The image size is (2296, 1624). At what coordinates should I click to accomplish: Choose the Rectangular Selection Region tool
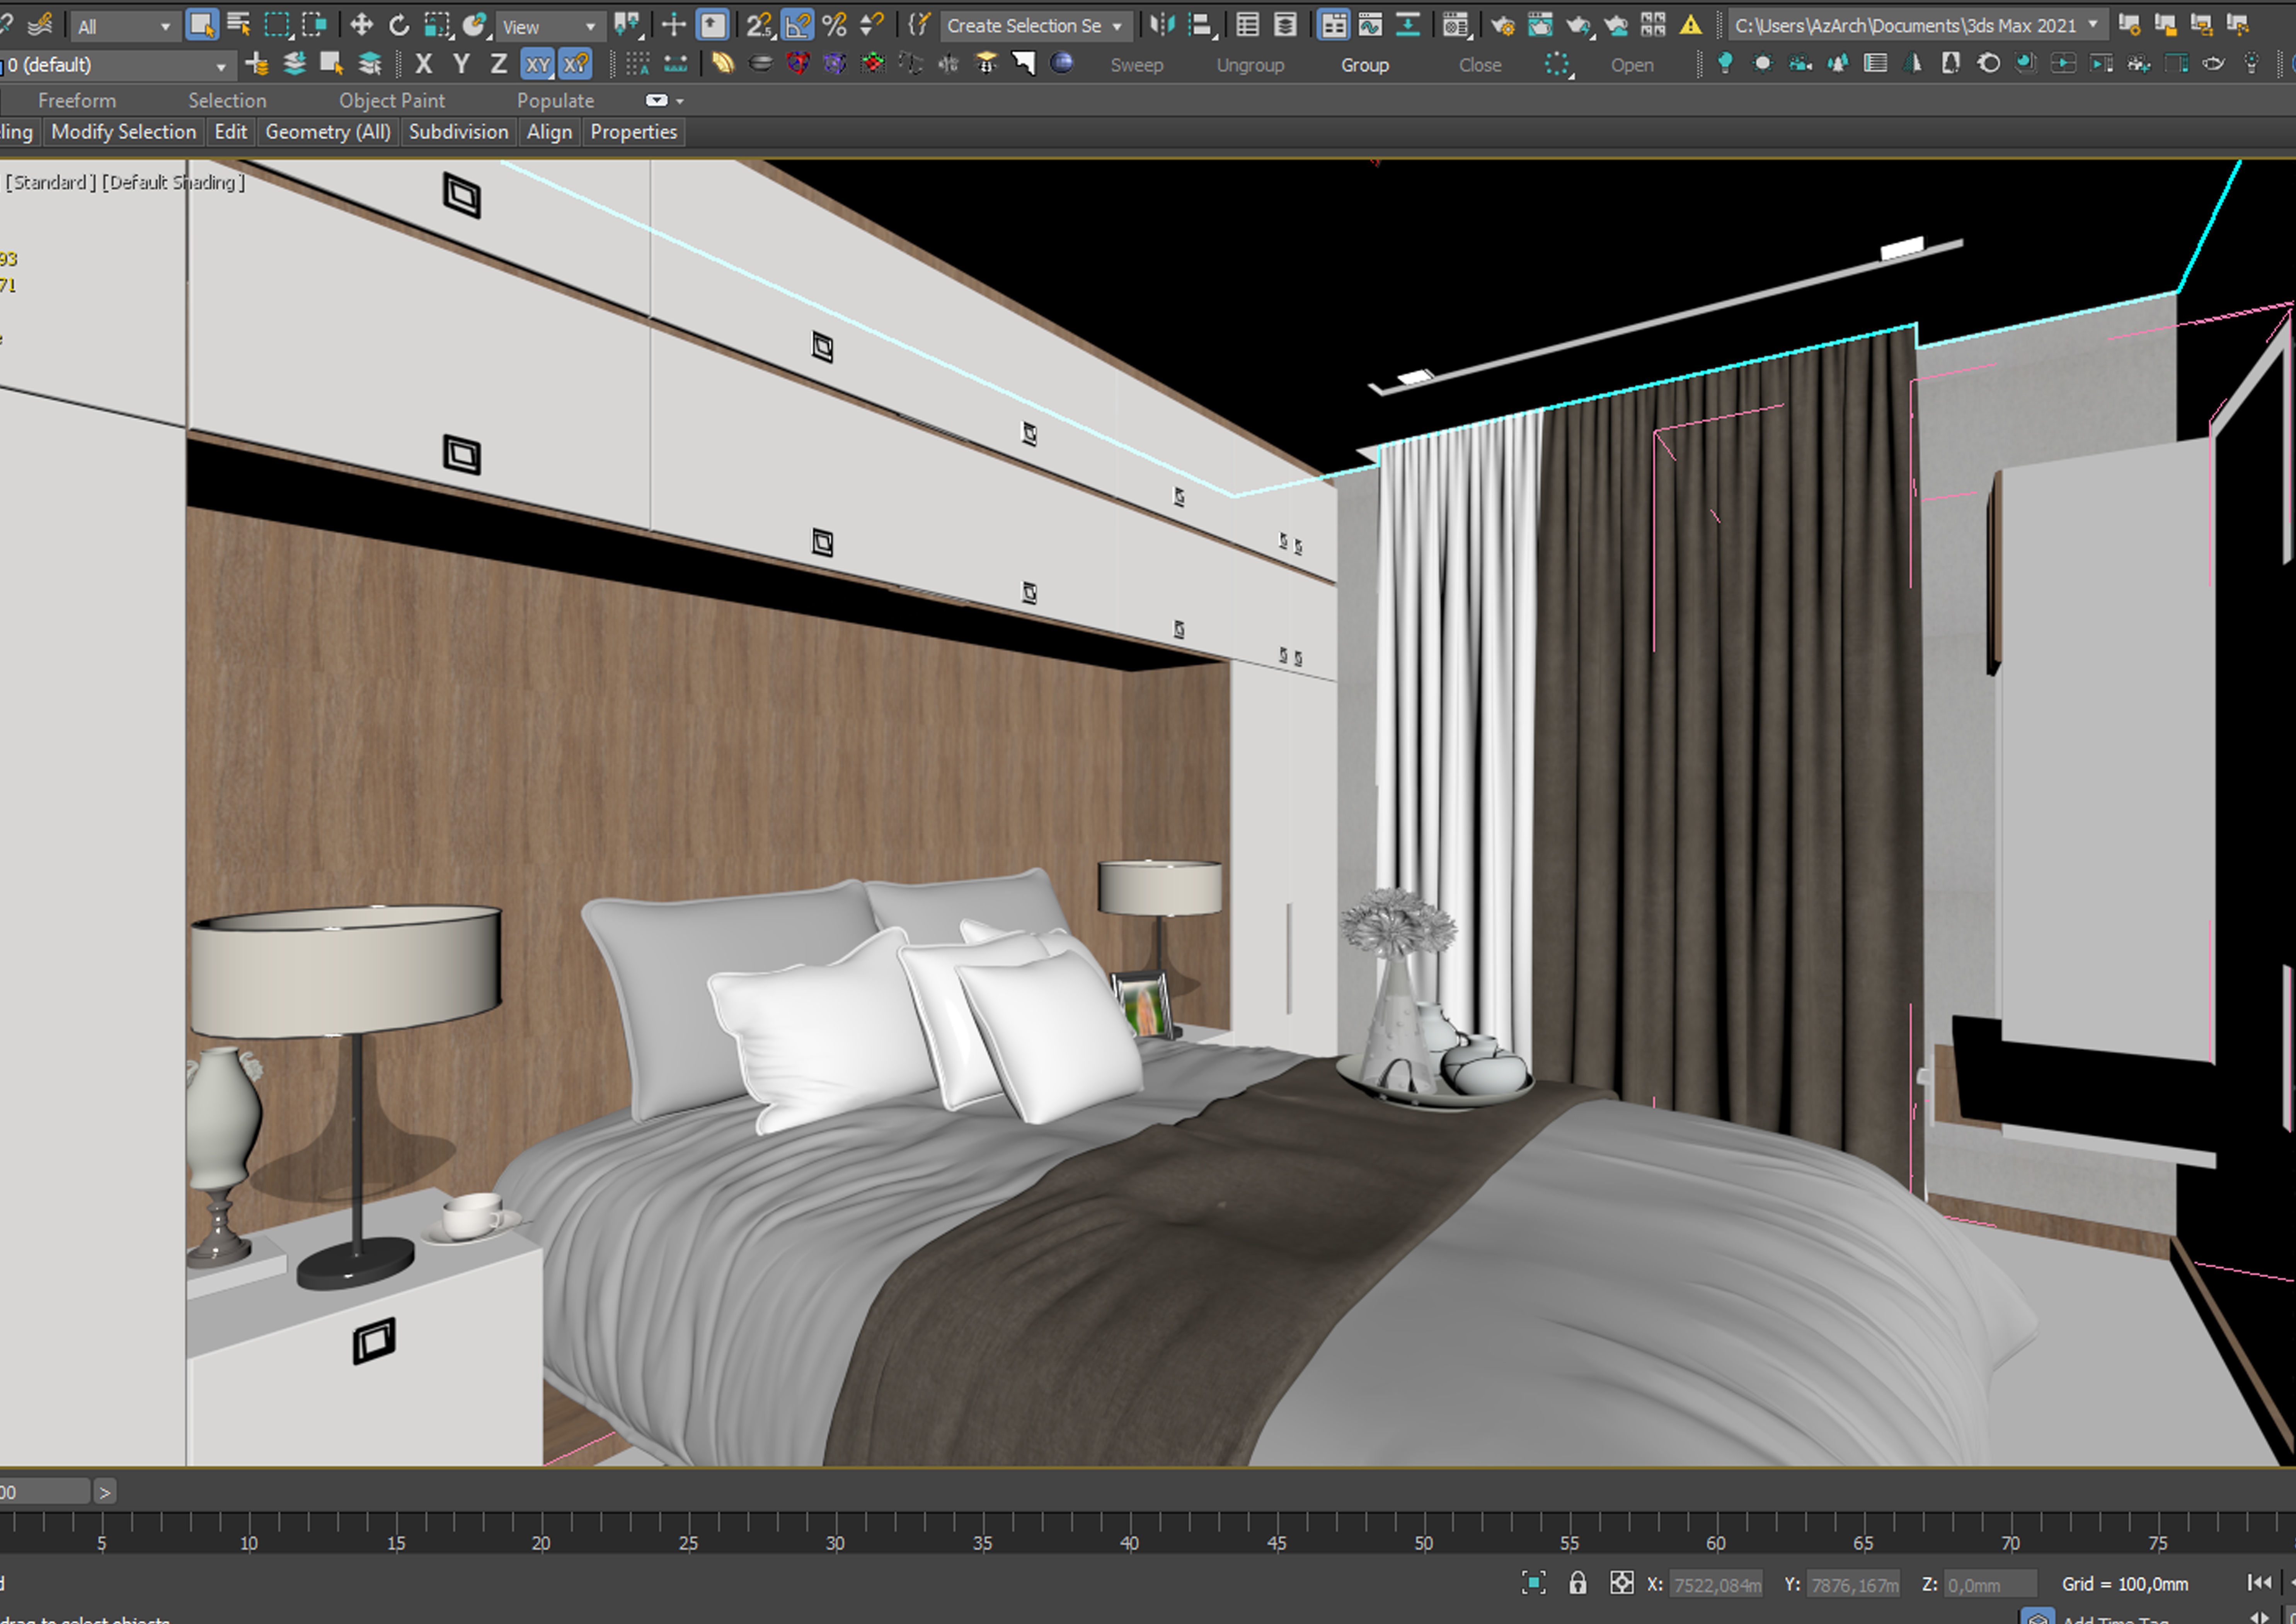click(277, 25)
